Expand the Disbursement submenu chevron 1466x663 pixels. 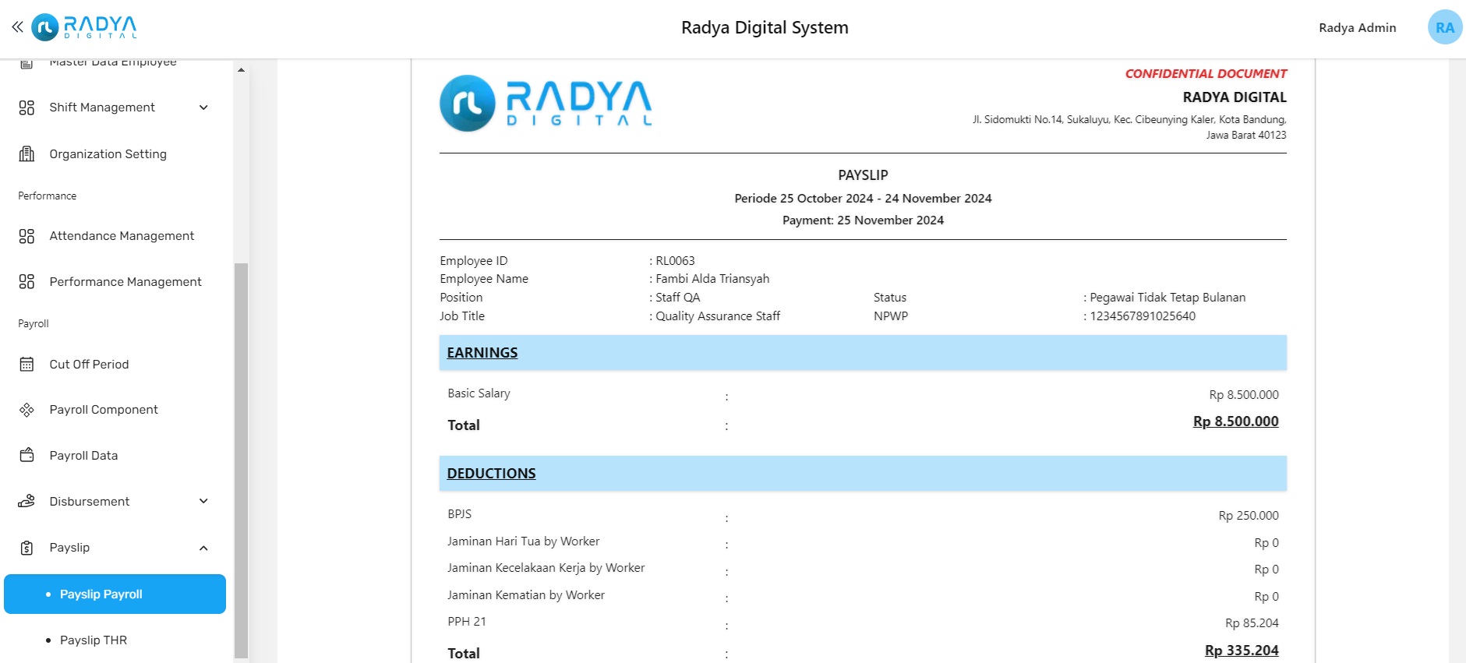(203, 502)
